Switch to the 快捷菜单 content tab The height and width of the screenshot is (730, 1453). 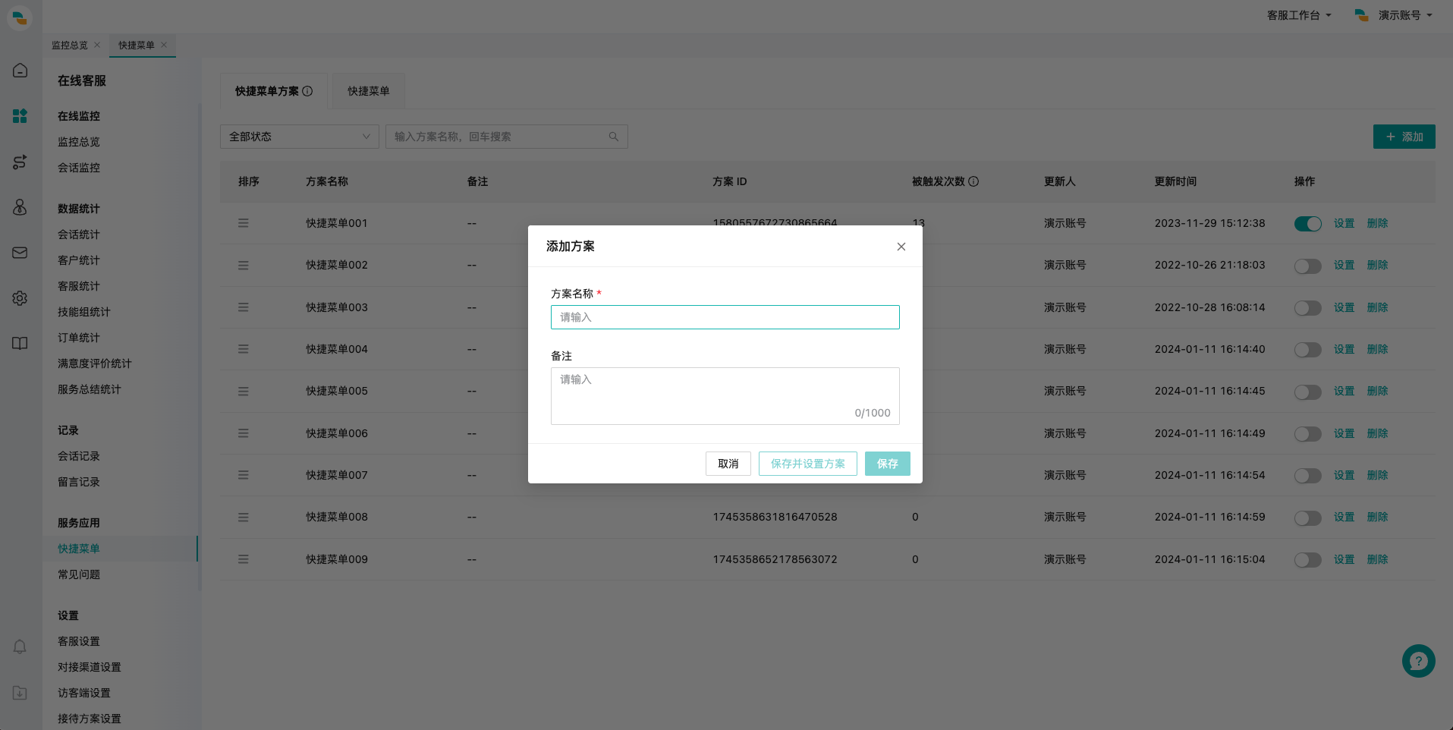(x=369, y=91)
